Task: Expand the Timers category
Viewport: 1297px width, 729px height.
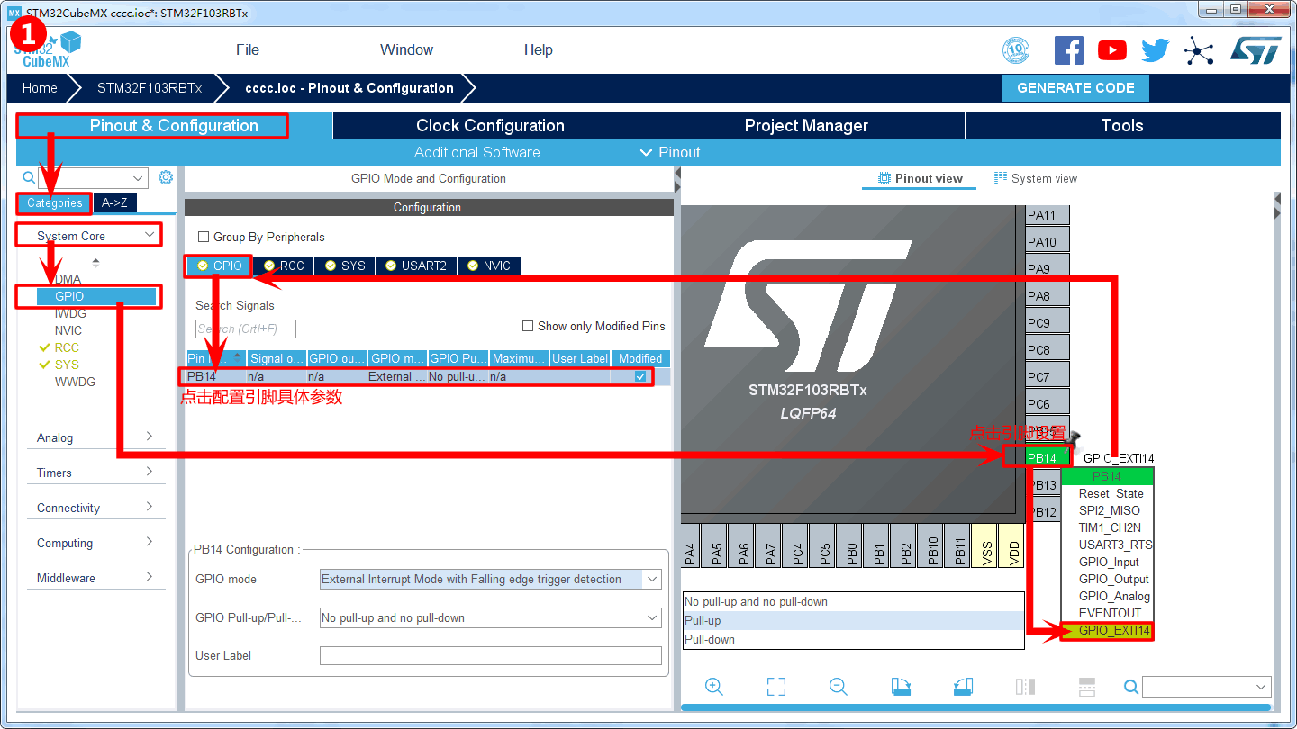Action: click(x=95, y=472)
